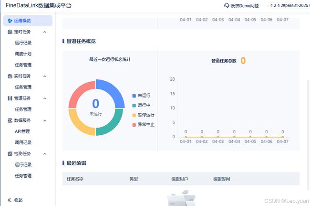Click the yellow segment of donut chart

(x=78, y=125)
